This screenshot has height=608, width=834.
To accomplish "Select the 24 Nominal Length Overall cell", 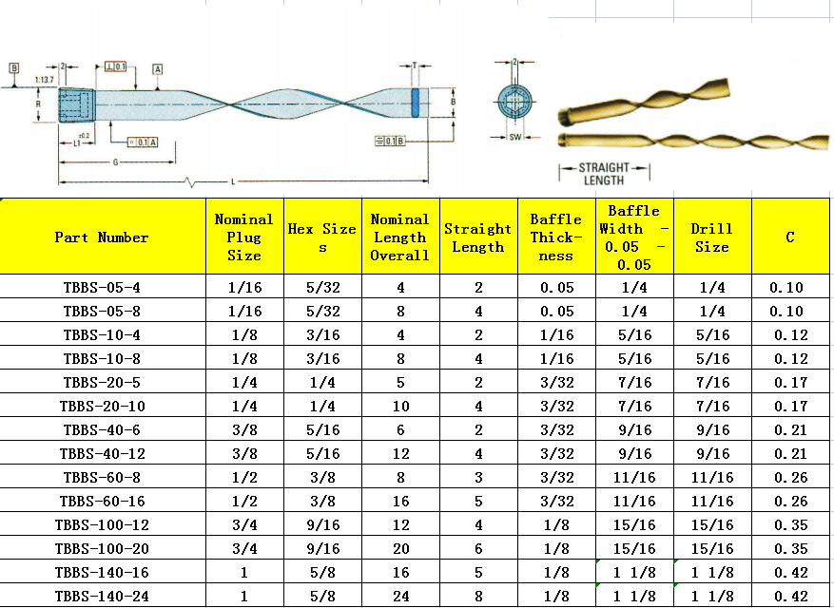I will (x=400, y=596).
